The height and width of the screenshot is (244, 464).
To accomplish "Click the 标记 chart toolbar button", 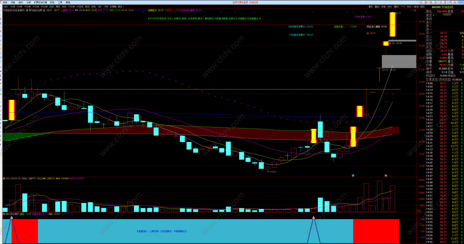I will click(409, 6).
